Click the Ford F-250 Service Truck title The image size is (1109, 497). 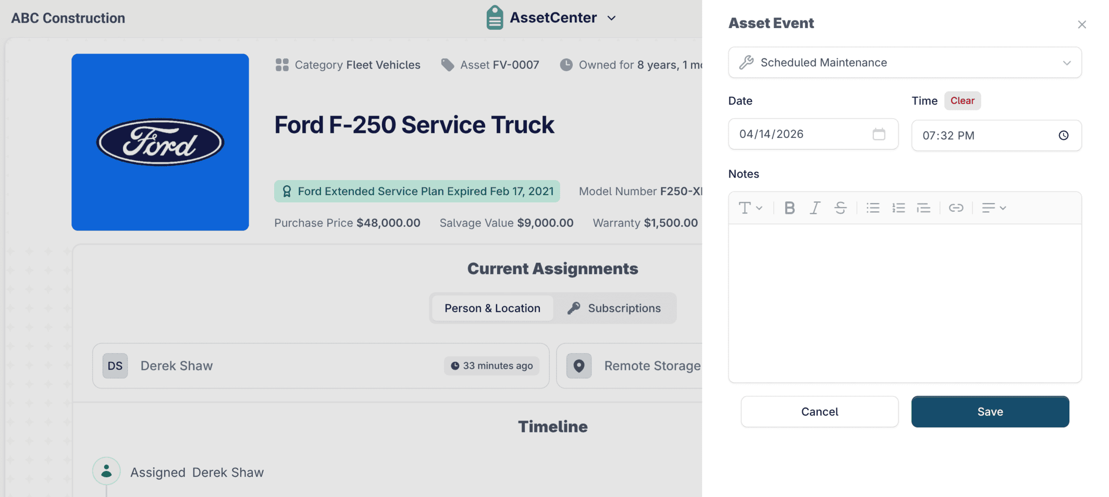pos(414,125)
